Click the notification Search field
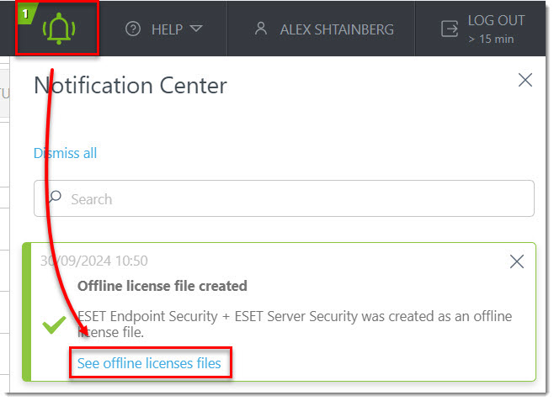Image resolution: width=554 pixels, height=401 pixels. click(x=284, y=198)
